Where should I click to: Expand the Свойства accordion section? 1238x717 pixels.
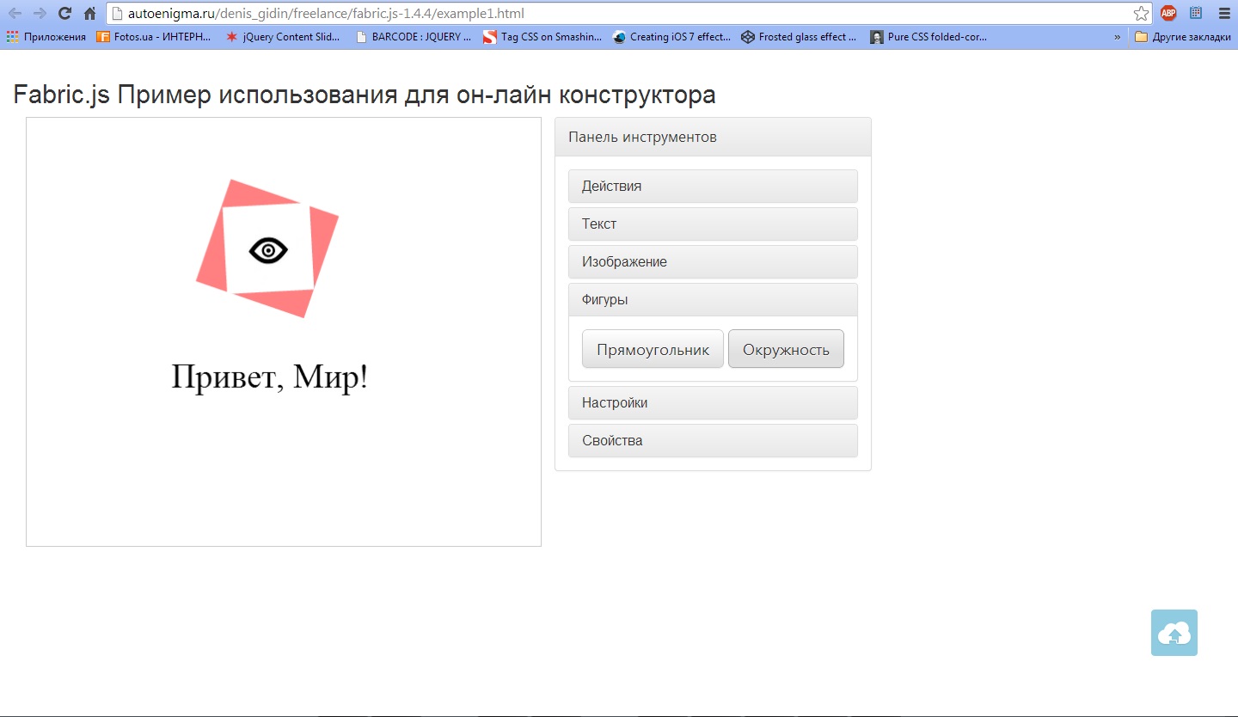click(x=713, y=440)
